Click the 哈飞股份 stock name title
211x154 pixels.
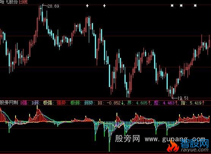pos(9,2)
